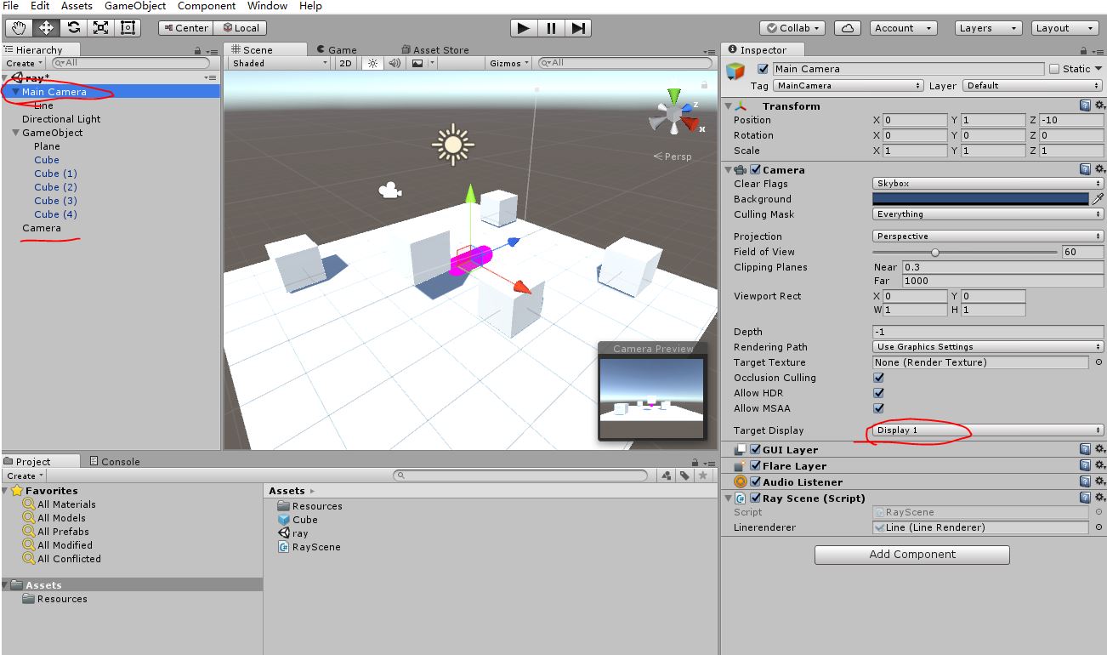Toggle Scene audio speaker icon

click(x=395, y=63)
